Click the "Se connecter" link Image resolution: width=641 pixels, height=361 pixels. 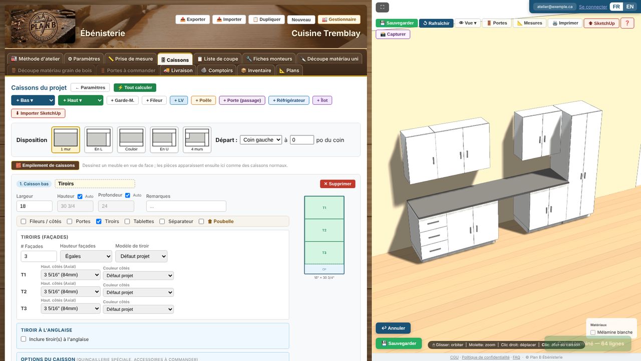[x=593, y=7]
